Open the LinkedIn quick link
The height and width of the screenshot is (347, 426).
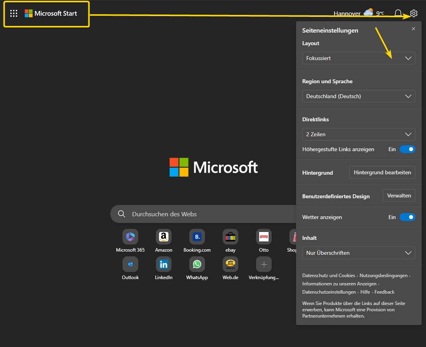click(164, 268)
